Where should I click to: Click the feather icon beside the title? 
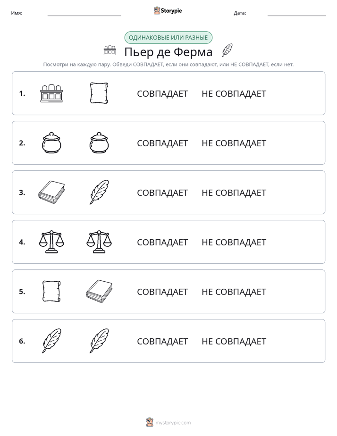pyautogui.click(x=227, y=50)
